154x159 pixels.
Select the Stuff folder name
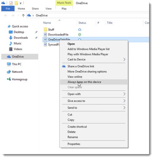pyautogui.click(x=51, y=30)
